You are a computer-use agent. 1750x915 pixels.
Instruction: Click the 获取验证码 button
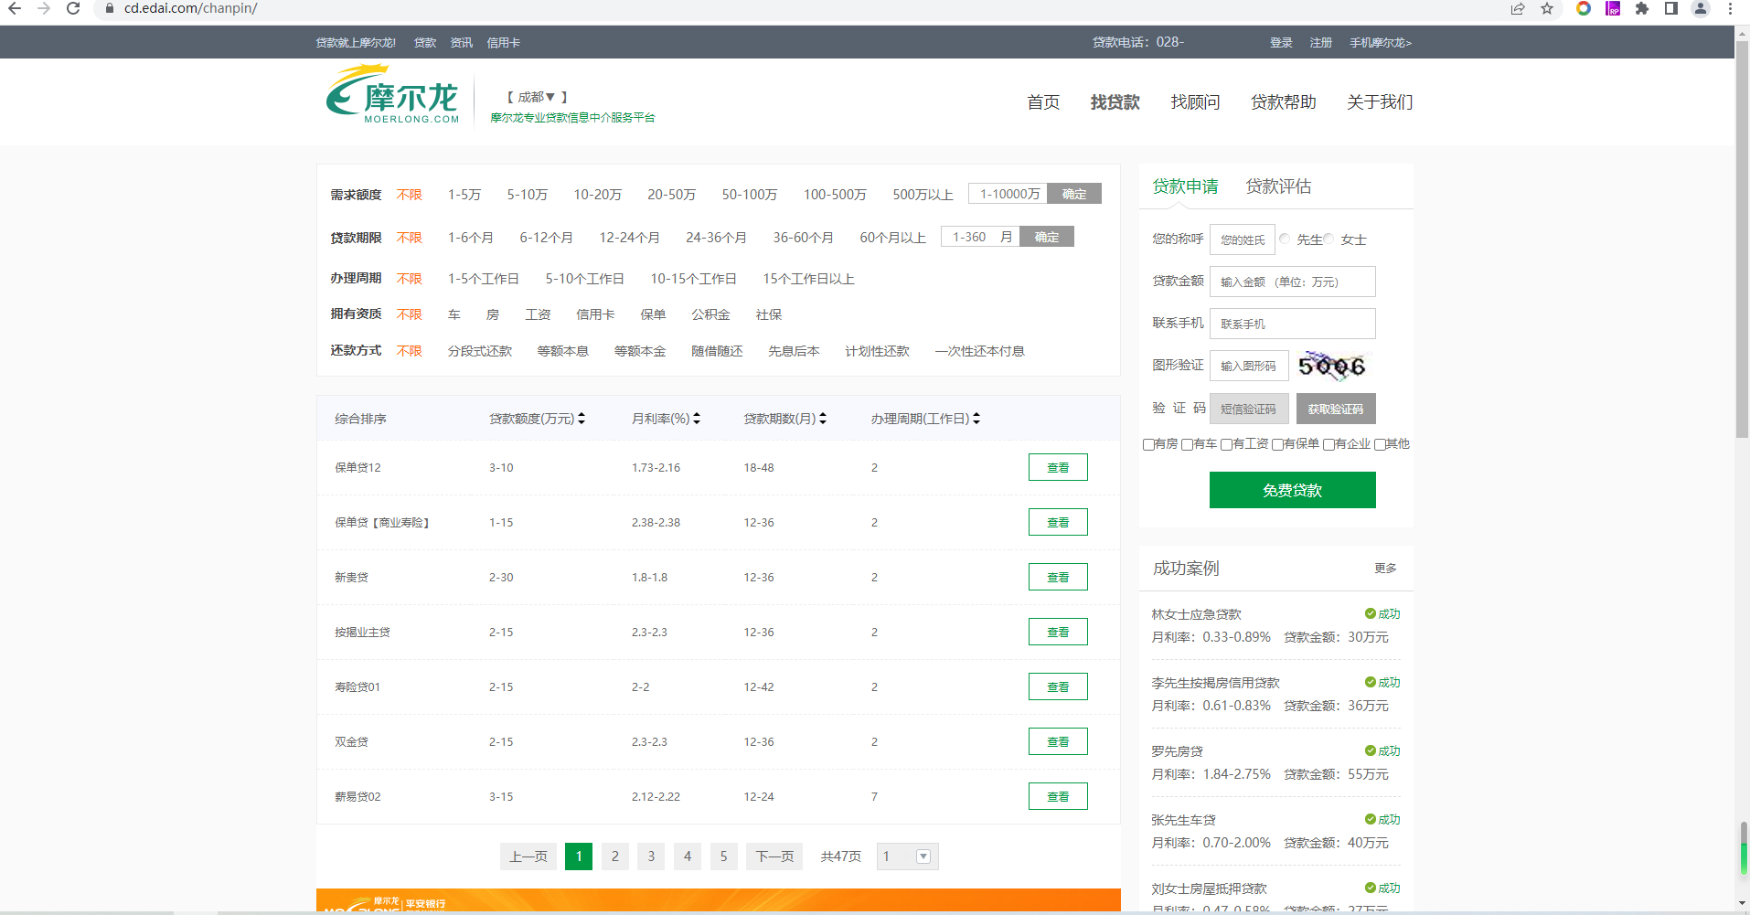(1336, 409)
